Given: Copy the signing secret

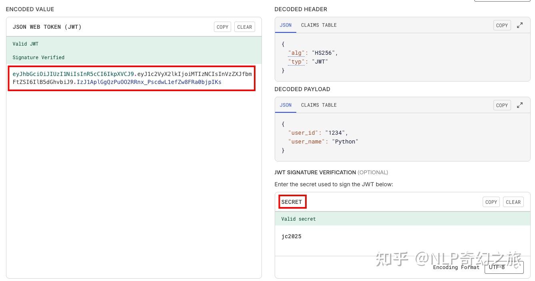Looking at the screenshot, I should 491,202.
